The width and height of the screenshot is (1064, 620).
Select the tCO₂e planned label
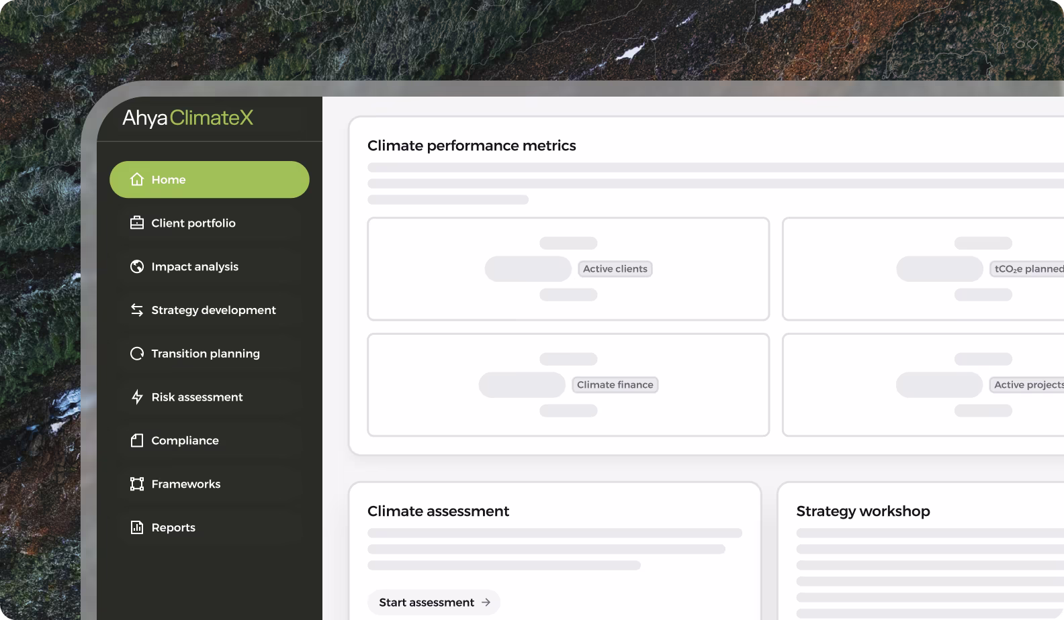tap(1027, 269)
